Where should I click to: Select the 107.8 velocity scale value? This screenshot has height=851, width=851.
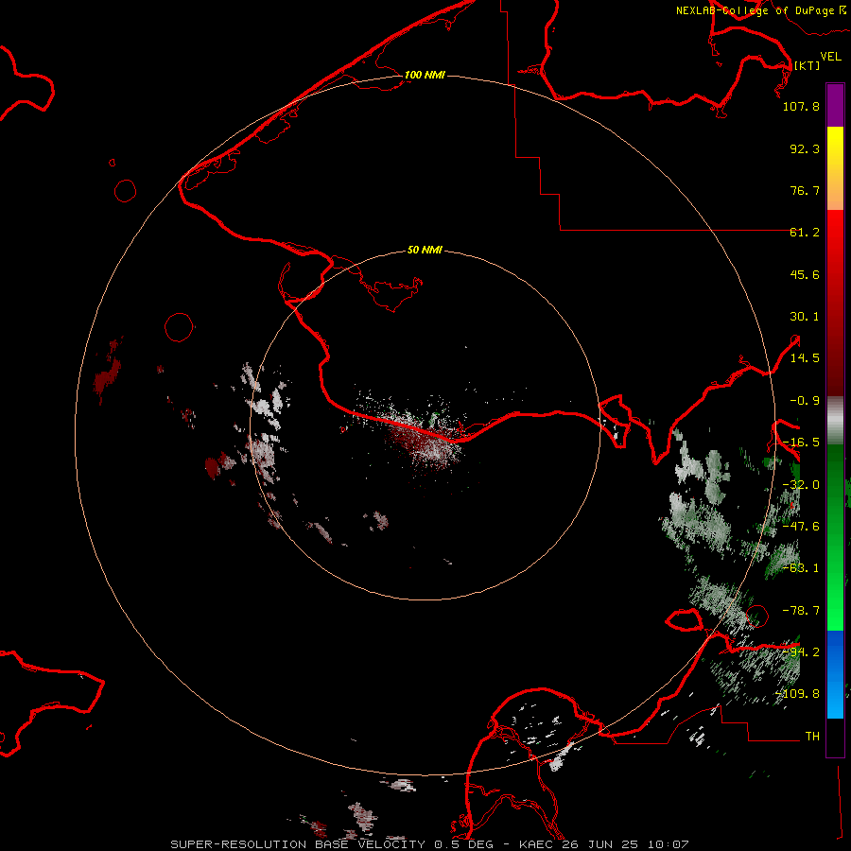click(x=801, y=106)
